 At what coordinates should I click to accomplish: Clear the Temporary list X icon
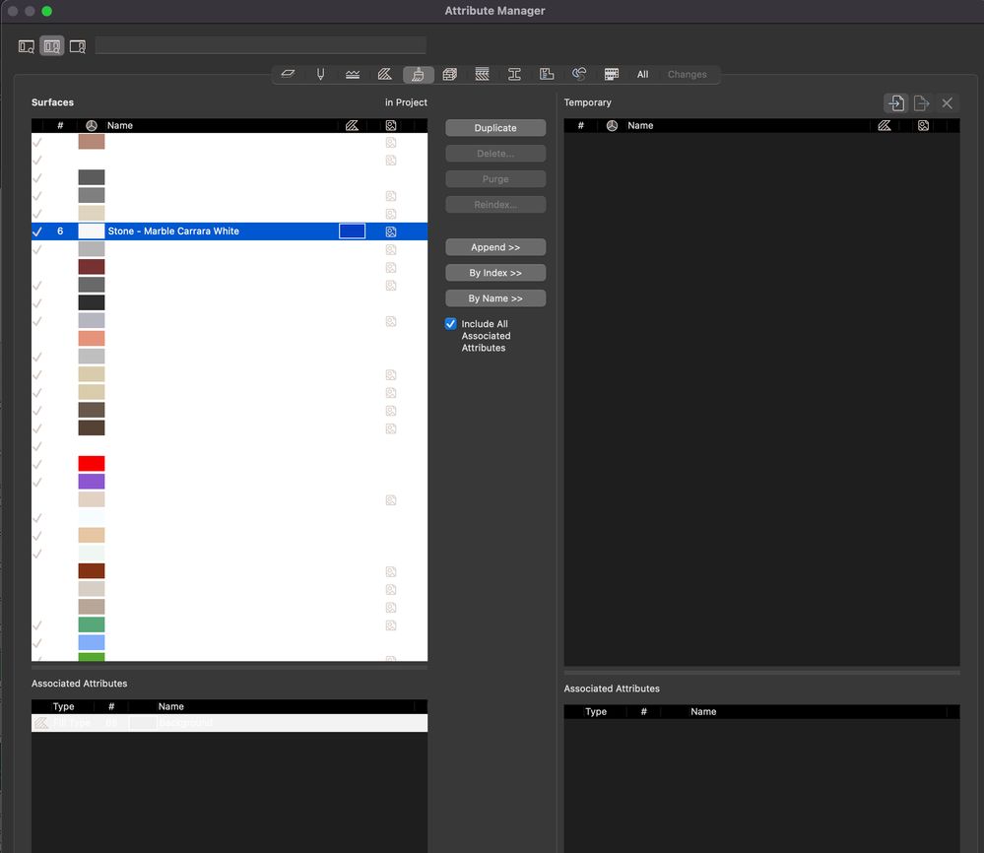tap(947, 103)
